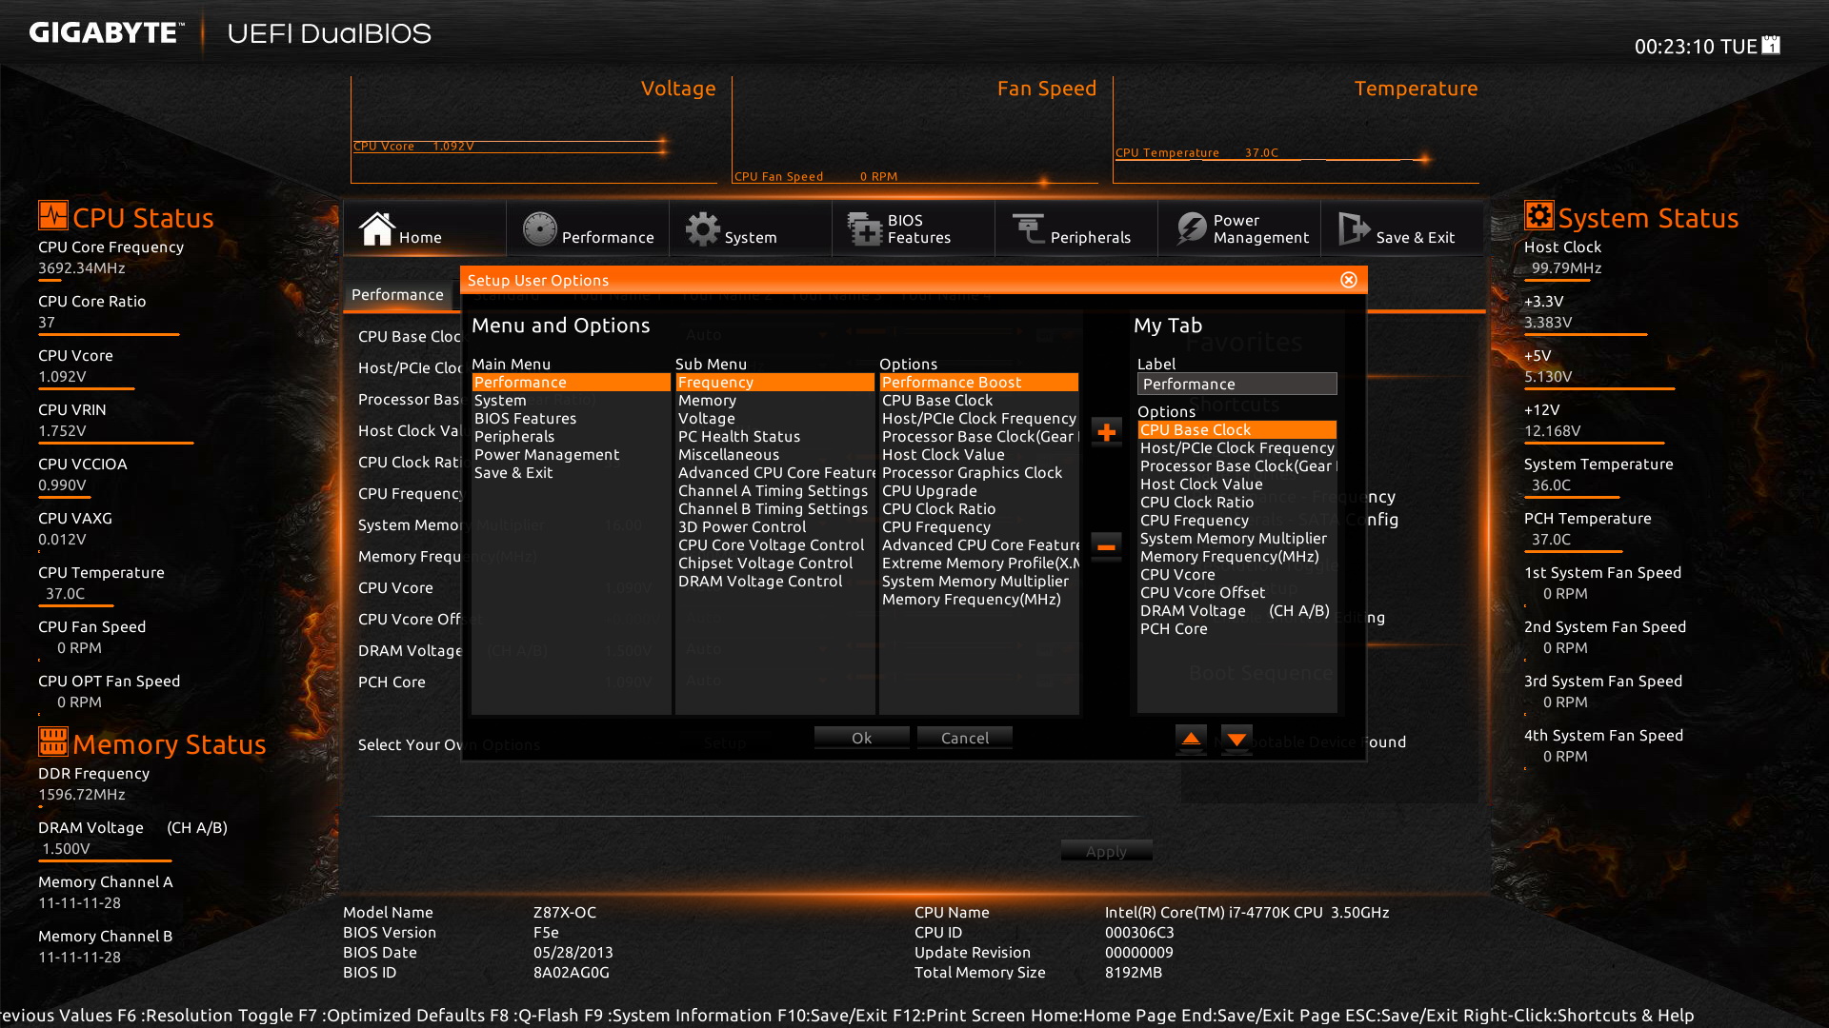Click the Performance gauge icon
Image resolution: width=1829 pixels, height=1028 pixels.
pyautogui.click(x=539, y=228)
